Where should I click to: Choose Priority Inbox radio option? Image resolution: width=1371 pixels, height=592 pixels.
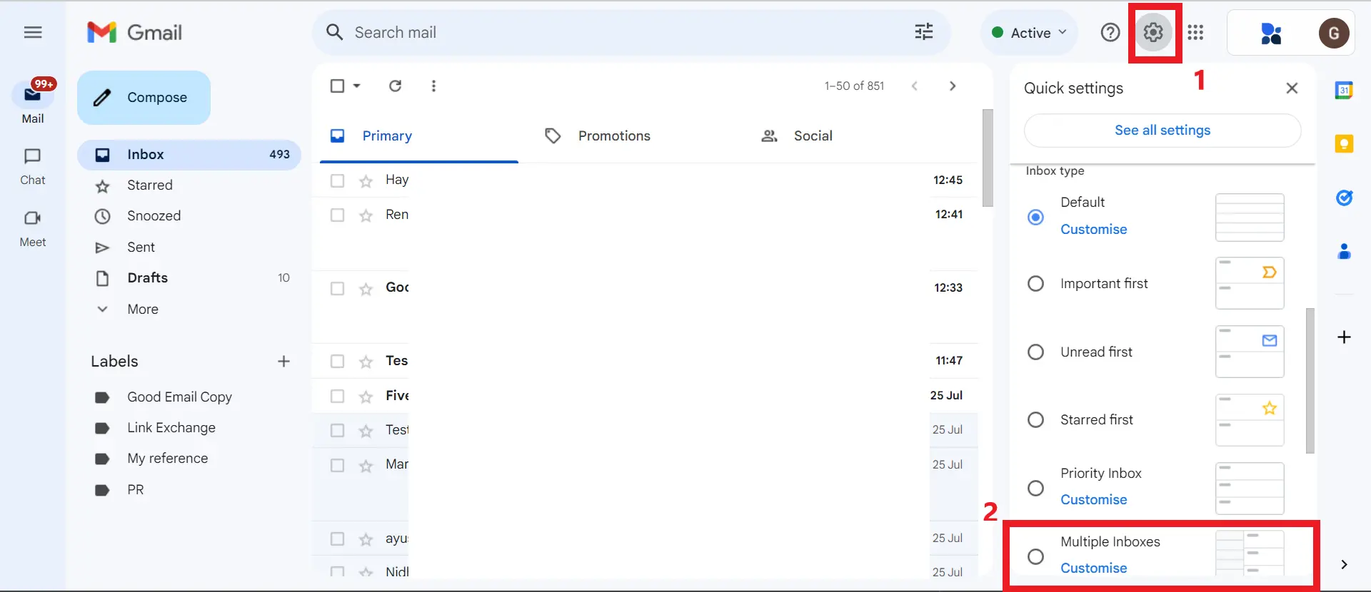point(1035,488)
